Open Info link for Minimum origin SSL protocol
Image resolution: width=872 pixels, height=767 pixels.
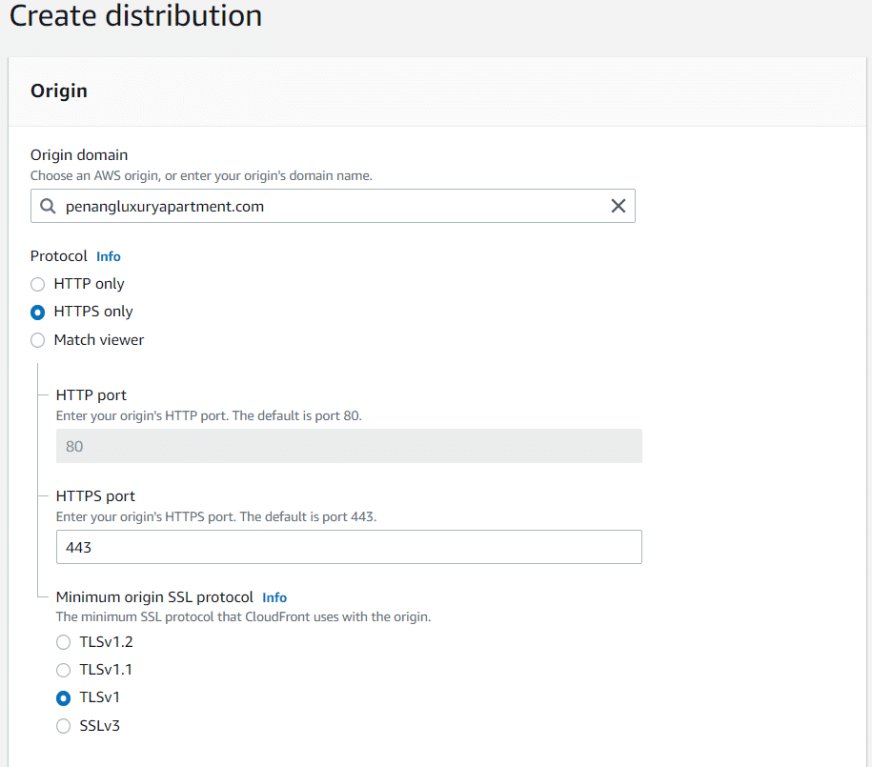(x=274, y=597)
